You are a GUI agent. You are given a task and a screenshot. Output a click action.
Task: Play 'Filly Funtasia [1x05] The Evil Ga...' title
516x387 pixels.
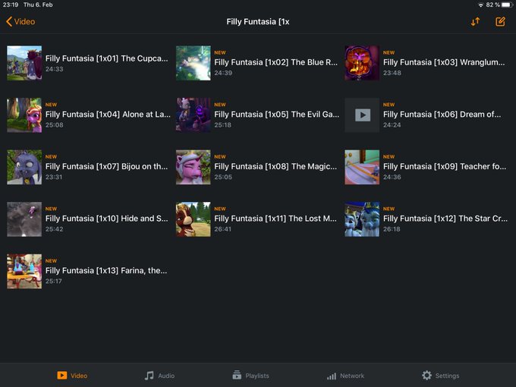coord(277,115)
